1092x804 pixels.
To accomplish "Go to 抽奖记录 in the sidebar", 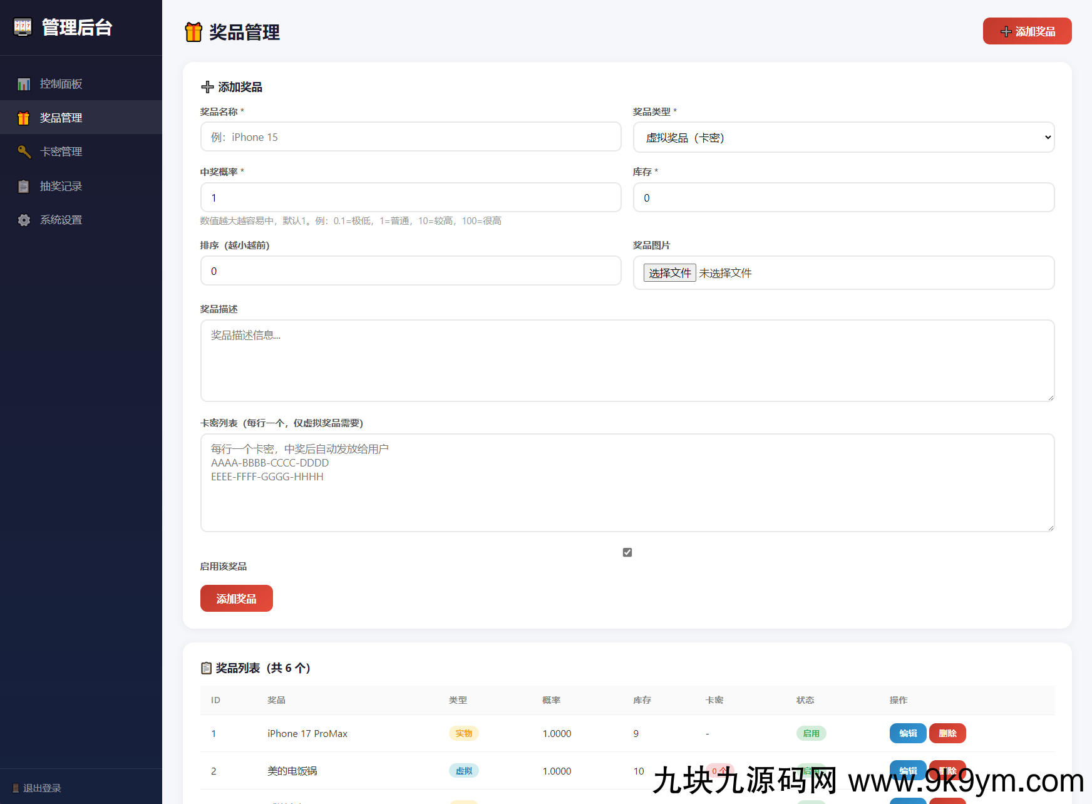I will (61, 186).
